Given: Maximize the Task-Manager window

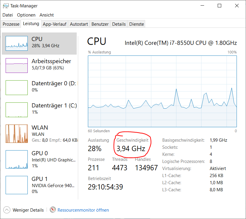Looking at the screenshot, I should pyautogui.click(x=219, y=6).
